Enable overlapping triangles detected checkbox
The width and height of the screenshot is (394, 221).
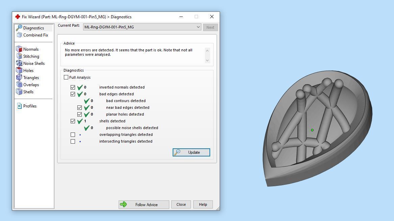click(73, 135)
